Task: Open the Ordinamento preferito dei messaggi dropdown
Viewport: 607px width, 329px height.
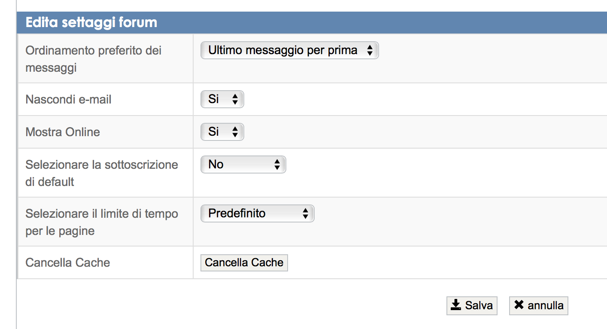Action: tap(289, 51)
